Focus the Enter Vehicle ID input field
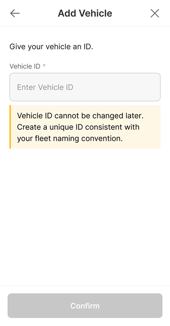 tap(85, 87)
